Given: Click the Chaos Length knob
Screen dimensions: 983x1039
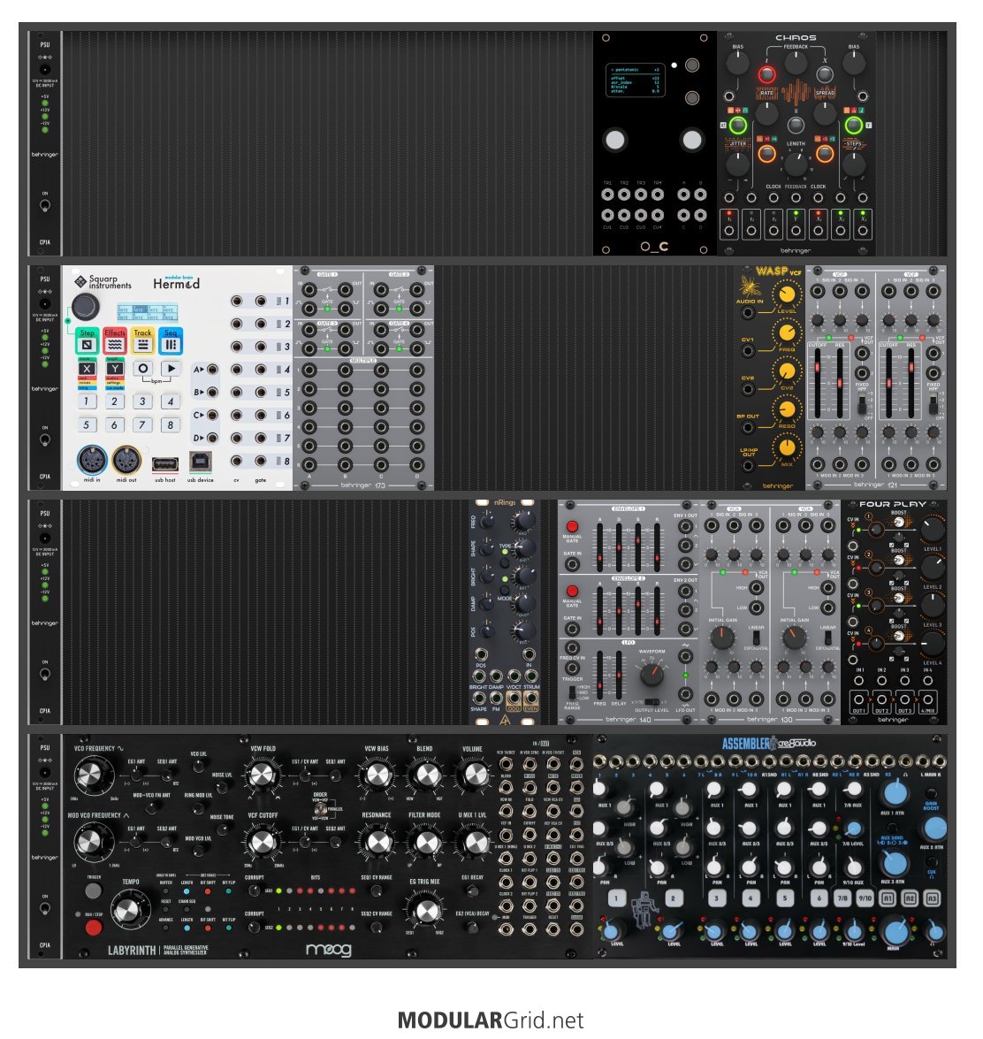Looking at the screenshot, I should pyautogui.click(x=796, y=164).
